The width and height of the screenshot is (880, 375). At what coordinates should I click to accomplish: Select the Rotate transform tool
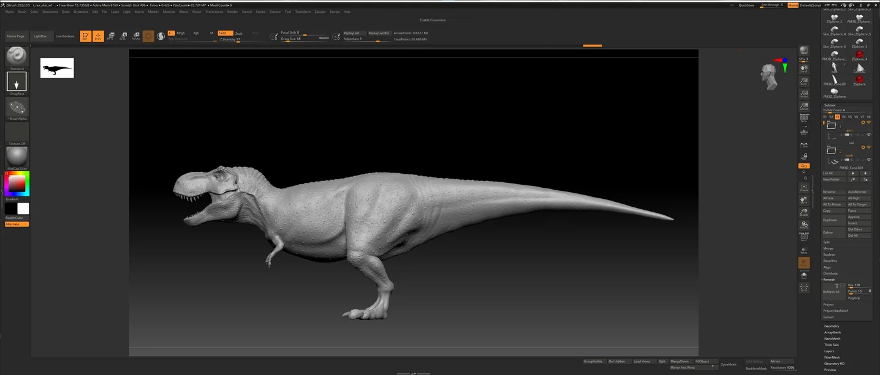pos(135,36)
